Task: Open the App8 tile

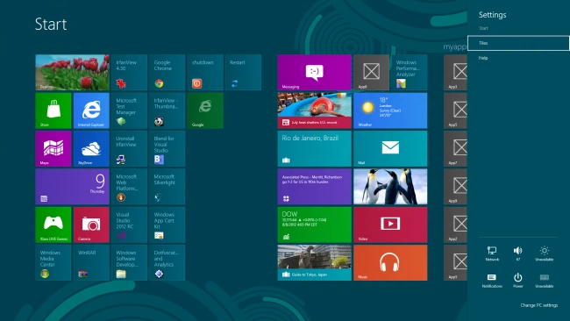Action: [x=372, y=72]
